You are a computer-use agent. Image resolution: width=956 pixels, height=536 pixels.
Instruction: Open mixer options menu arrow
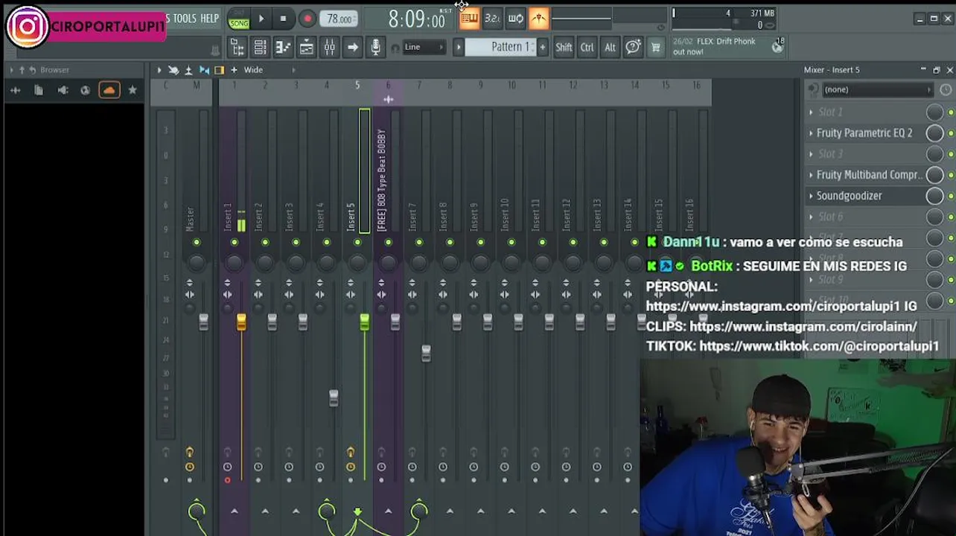(158, 70)
